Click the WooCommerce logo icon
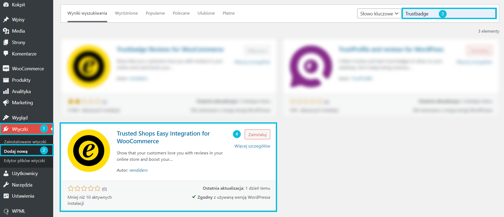The width and height of the screenshot is (504, 217). pos(6,68)
